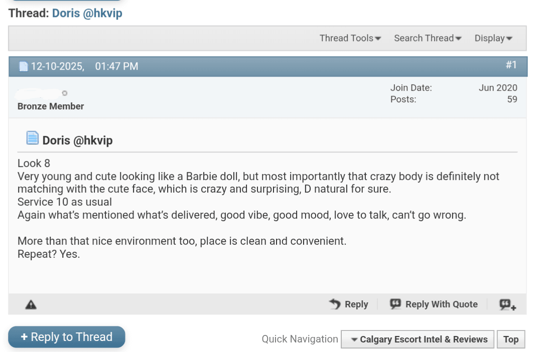Toggle multi-quote for this post
The width and height of the screenshot is (542, 352).
coord(507,304)
